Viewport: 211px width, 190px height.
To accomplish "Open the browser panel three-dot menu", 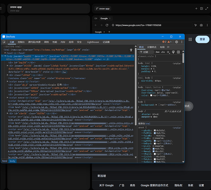I will [x=207, y=25].
